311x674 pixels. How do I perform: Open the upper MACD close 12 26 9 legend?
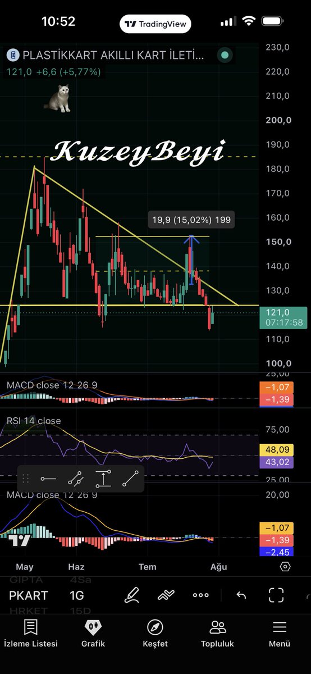[x=52, y=385]
